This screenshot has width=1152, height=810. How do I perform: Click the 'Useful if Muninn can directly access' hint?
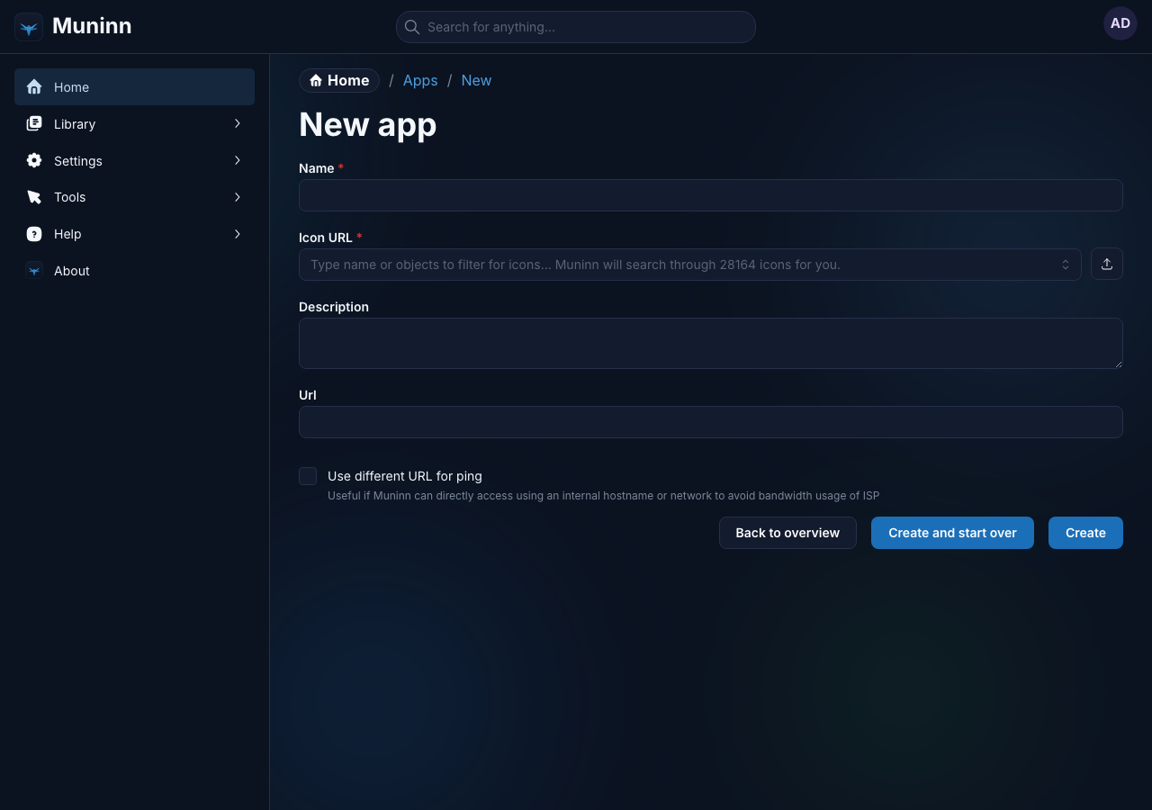click(603, 496)
